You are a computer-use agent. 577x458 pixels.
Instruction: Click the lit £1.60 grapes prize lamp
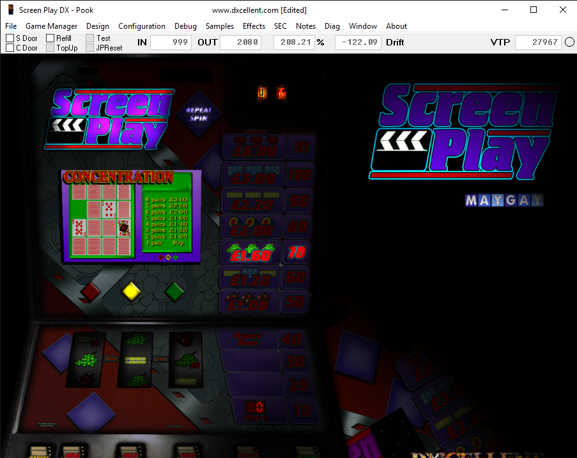tap(250, 253)
